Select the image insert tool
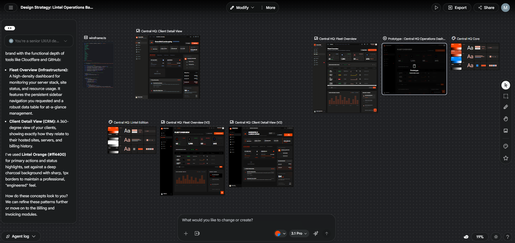This screenshot has width=515, height=243. click(506, 130)
